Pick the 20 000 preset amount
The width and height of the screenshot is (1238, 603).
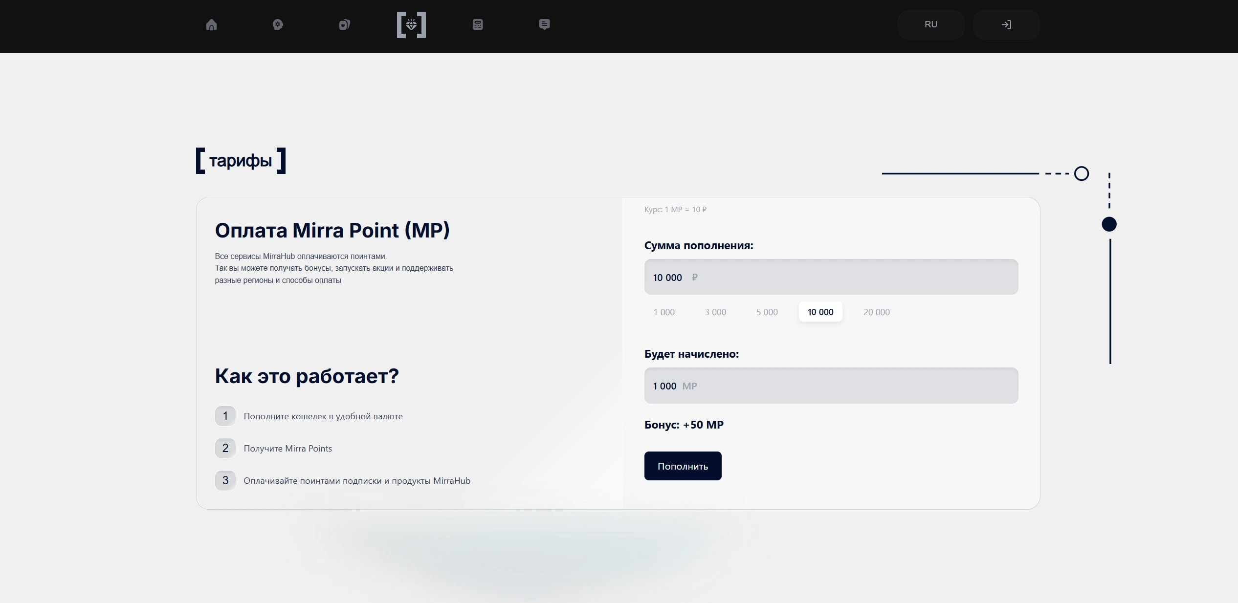point(877,312)
